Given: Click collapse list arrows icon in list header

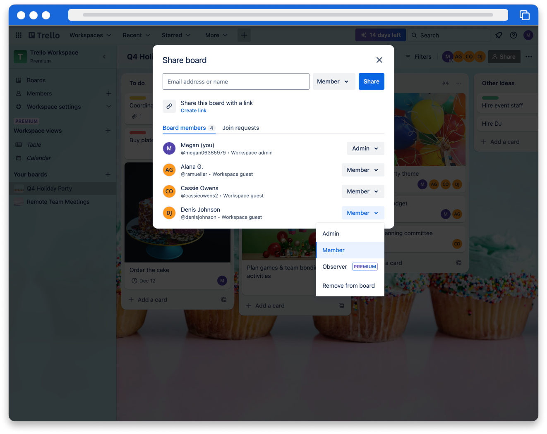Looking at the screenshot, I should coord(446,83).
